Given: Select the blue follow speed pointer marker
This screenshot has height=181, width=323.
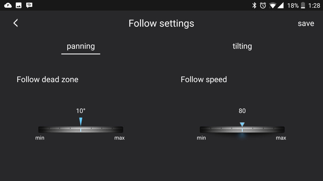Looking at the screenshot, I should pos(242,124).
